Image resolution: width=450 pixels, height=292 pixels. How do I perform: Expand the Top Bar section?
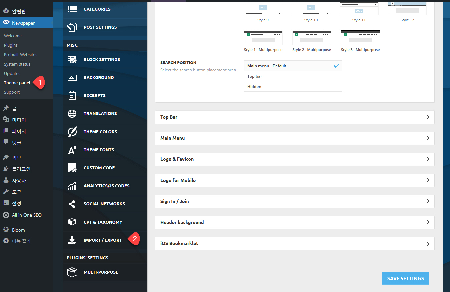295,117
